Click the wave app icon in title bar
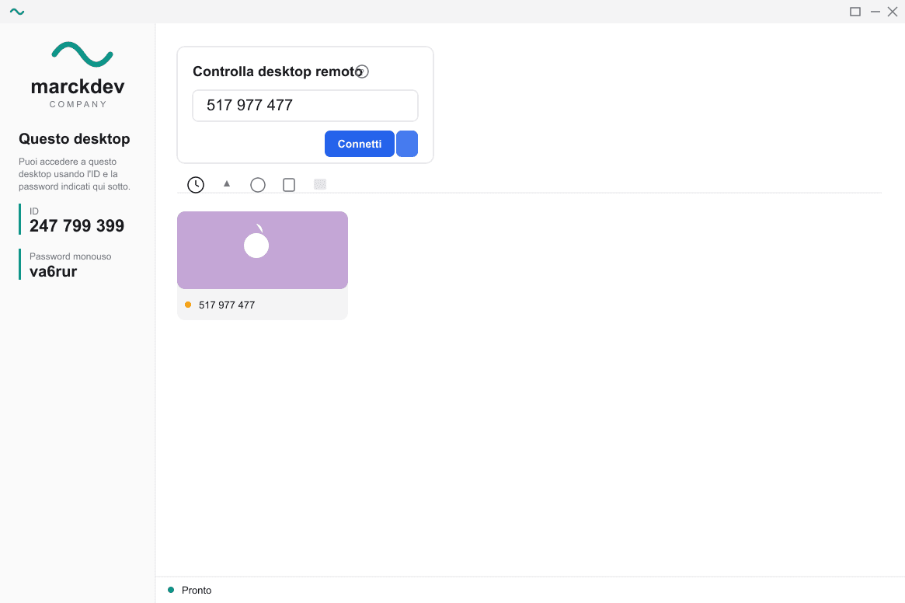Screen dimensions: 905x603 tap(17, 12)
